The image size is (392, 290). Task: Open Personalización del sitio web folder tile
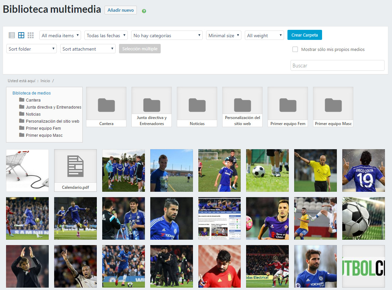pyautogui.click(x=242, y=107)
